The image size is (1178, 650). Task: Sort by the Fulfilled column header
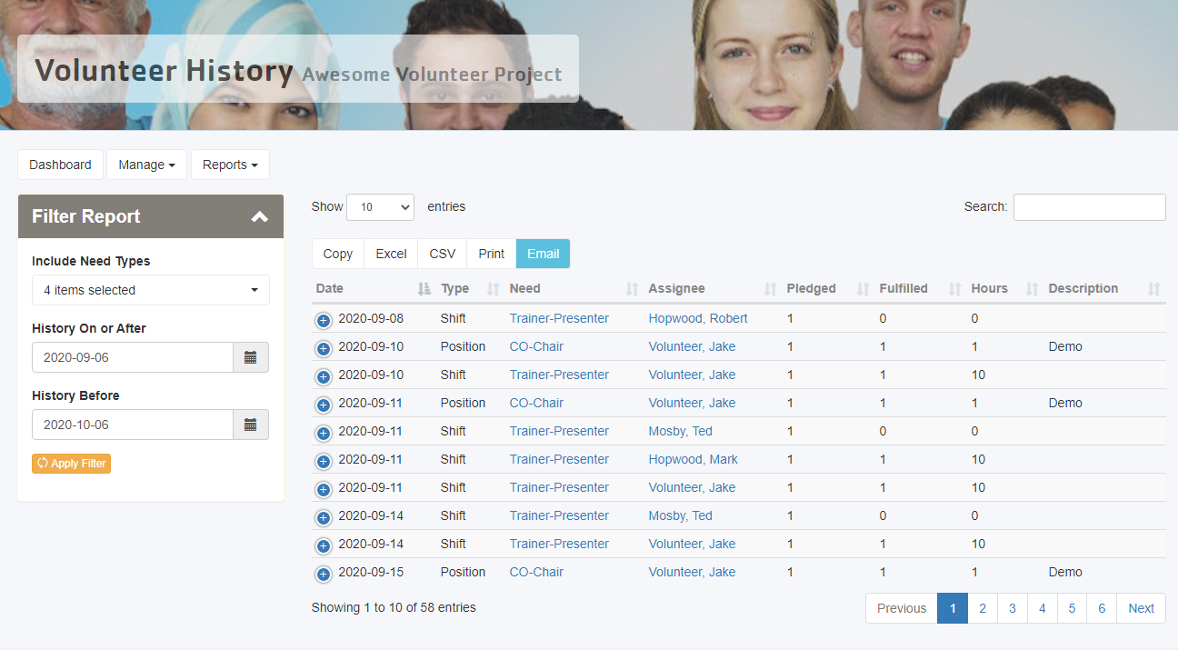tap(903, 288)
